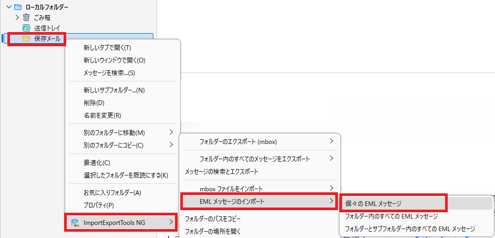Image resolution: width=495 pixels, height=238 pixels.
Task: Click arrow beside フォルダーのエクスポート (mbox)
Action: coord(332,141)
